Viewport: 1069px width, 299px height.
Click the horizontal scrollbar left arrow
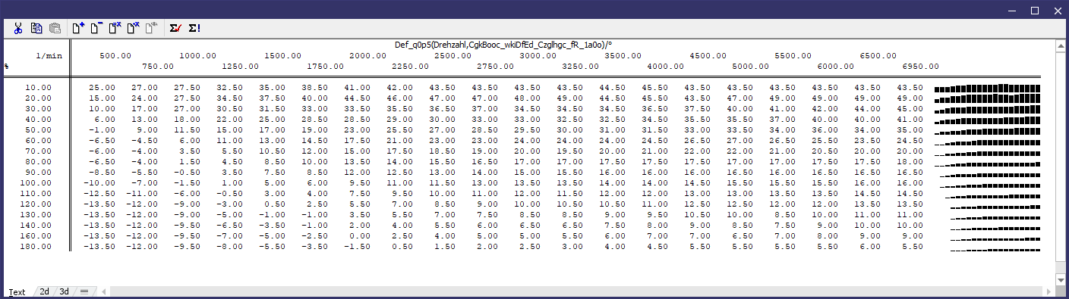coord(104,291)
